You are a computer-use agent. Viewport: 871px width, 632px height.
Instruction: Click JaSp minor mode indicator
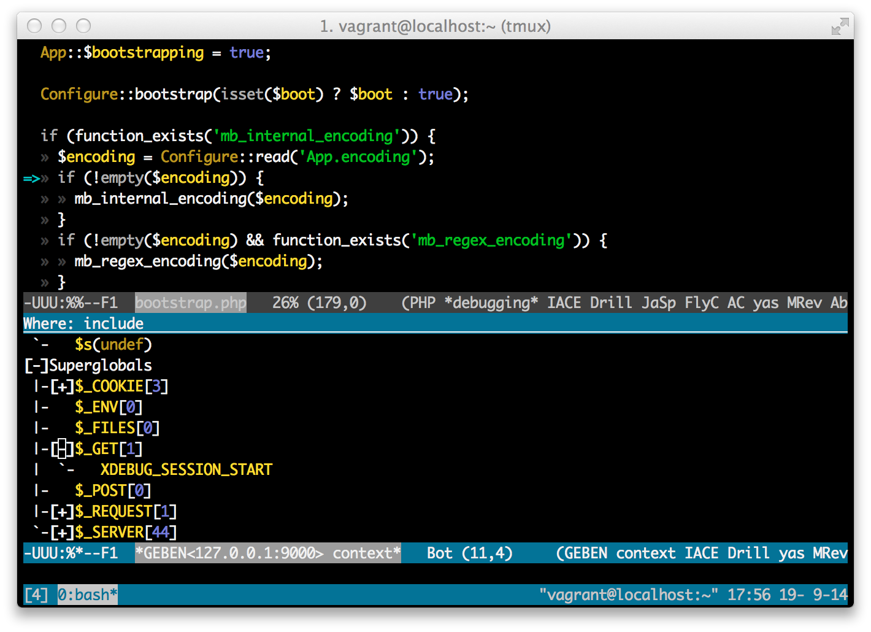click(x=659, y=303)
